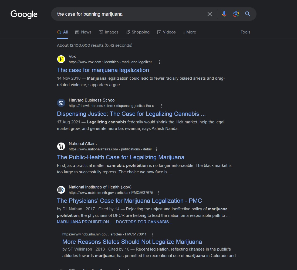297x270 pixels.
Task: Click the PMC5637675 URL breadcrumb
Action: (111, 193)
